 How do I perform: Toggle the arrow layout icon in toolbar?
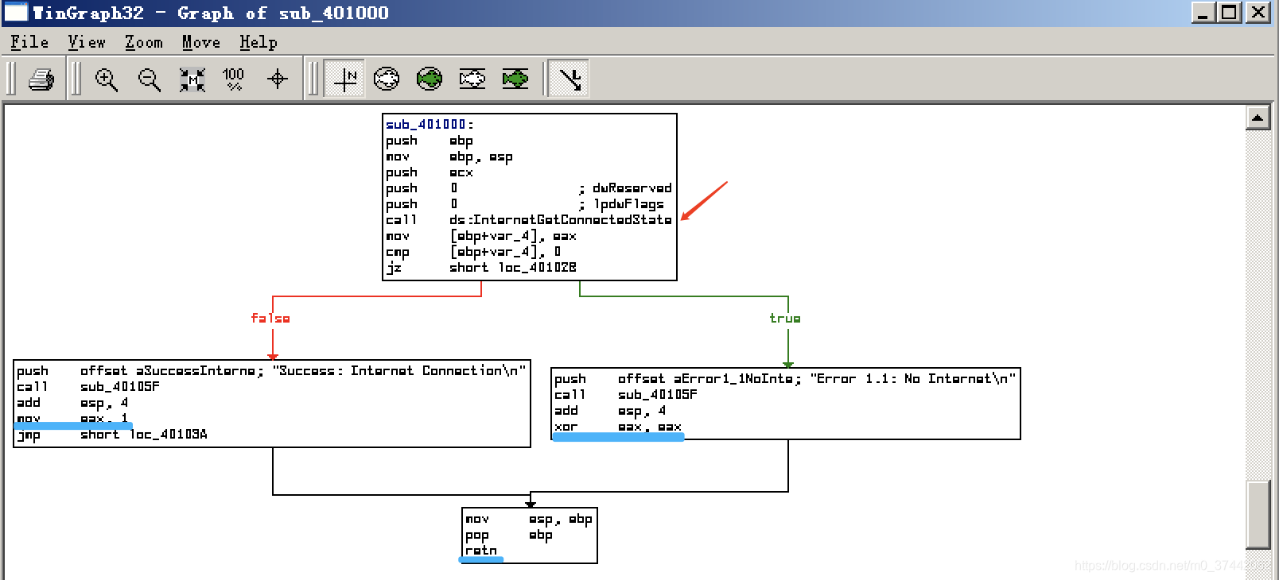(x=569, y=79)
